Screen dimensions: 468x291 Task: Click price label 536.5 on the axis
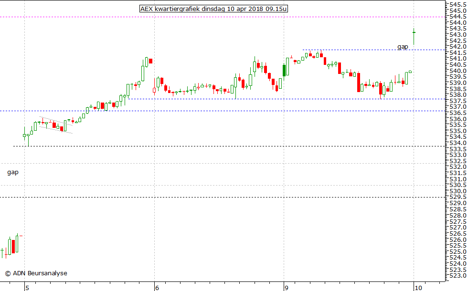click(x=458, y=113)
